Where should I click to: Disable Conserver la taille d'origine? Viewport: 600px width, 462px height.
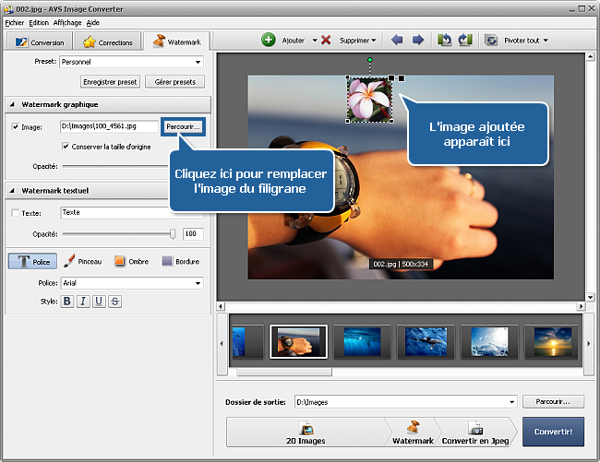click(66, 146)
